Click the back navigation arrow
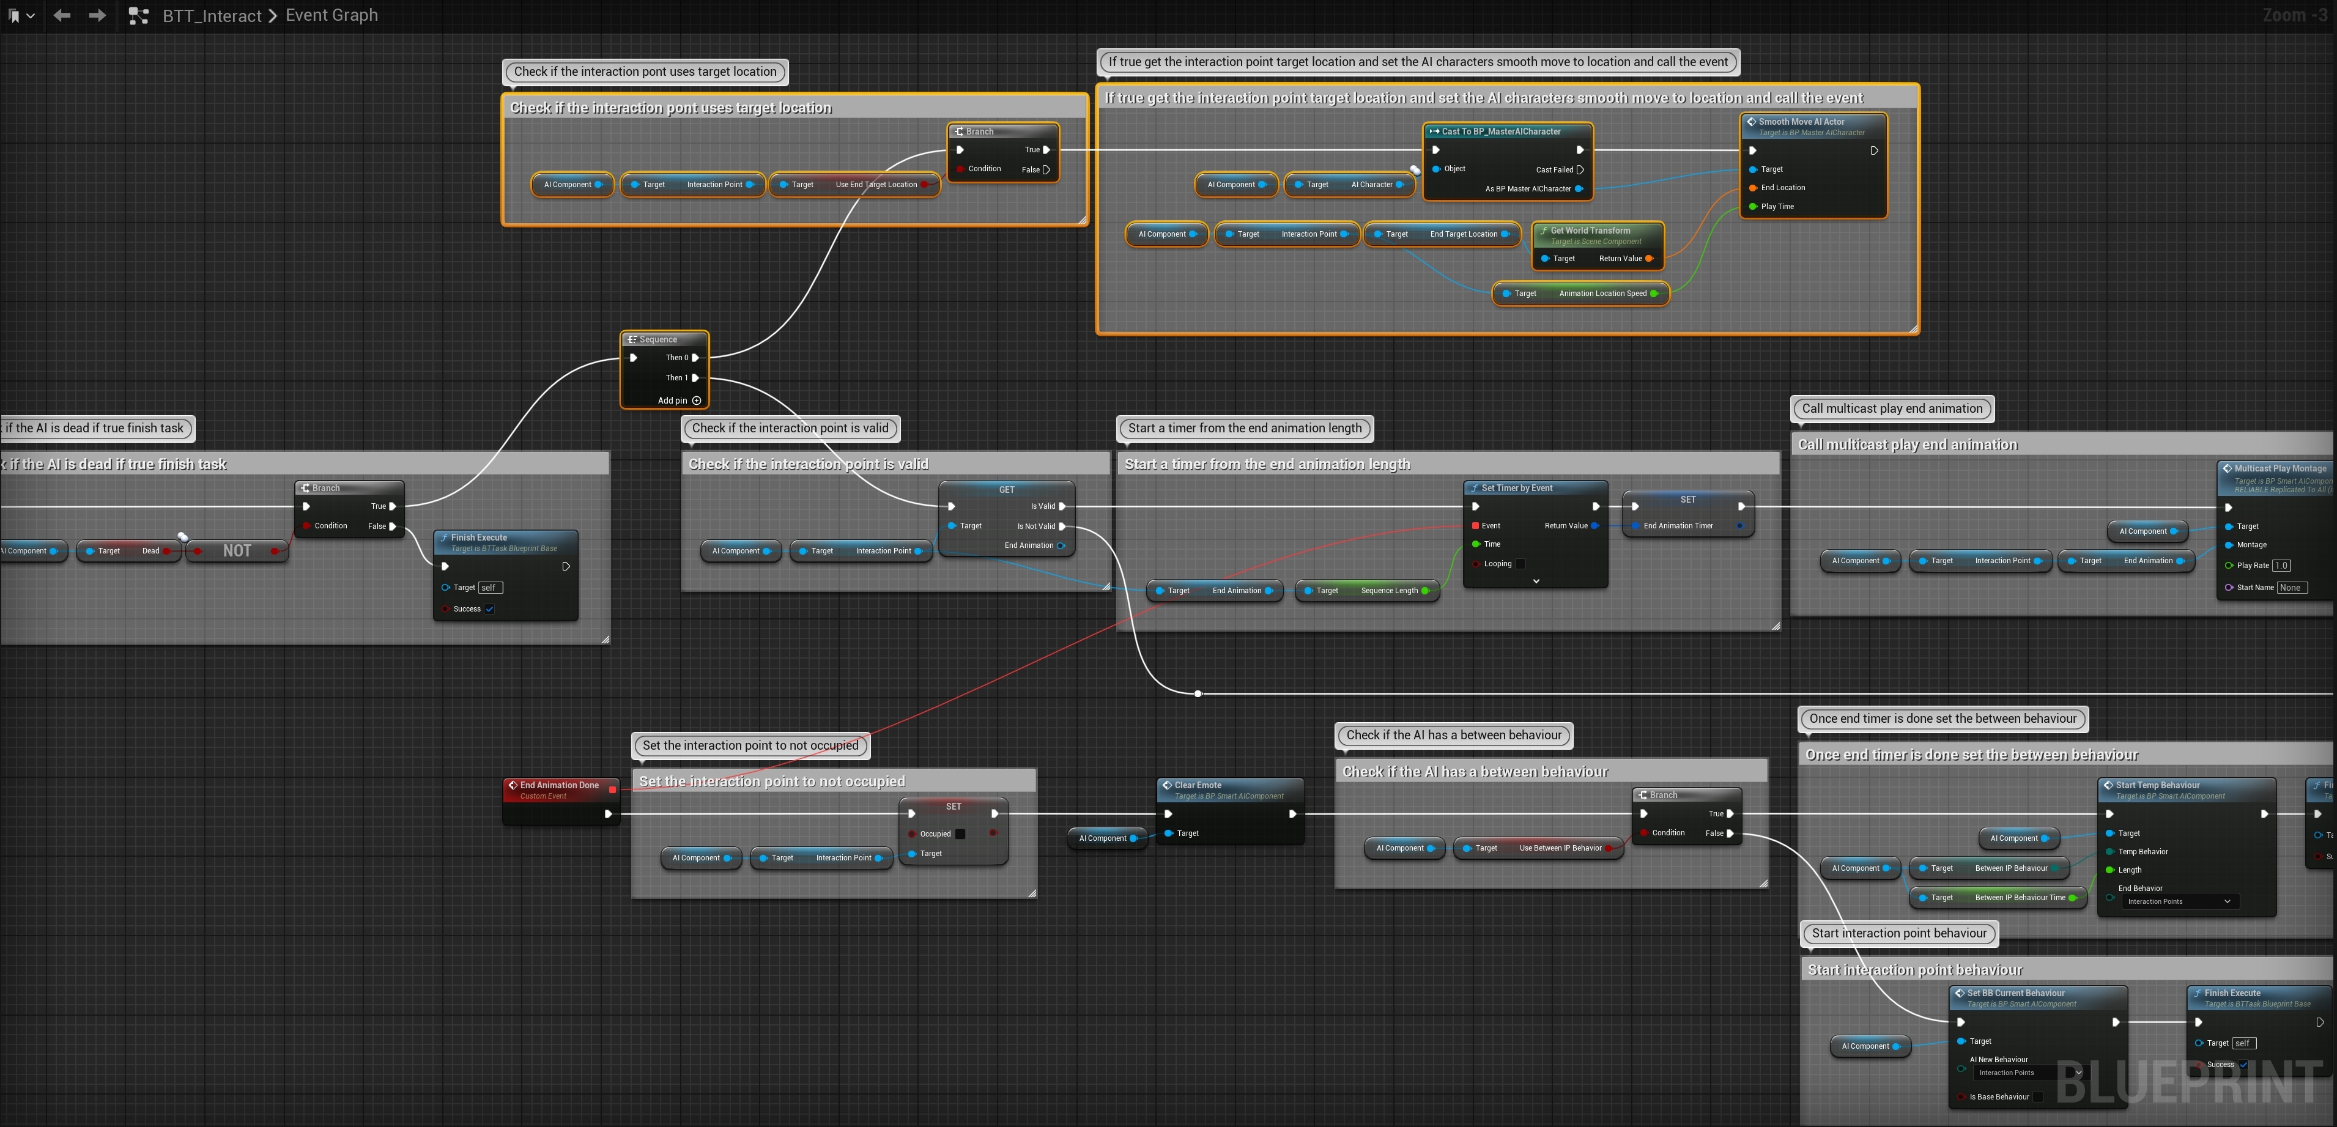Image resolution: width=2337 pixels, height=1127 pixels. (x=62, y=15)
